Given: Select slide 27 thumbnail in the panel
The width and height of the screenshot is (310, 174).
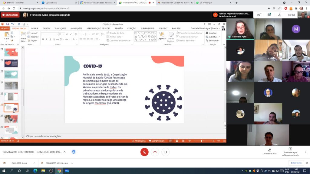Looking at the screenshot, I should point(11,119).
